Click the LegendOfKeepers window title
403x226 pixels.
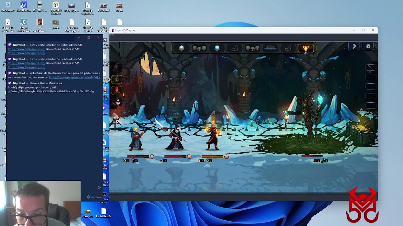click(x=125, y=30)
